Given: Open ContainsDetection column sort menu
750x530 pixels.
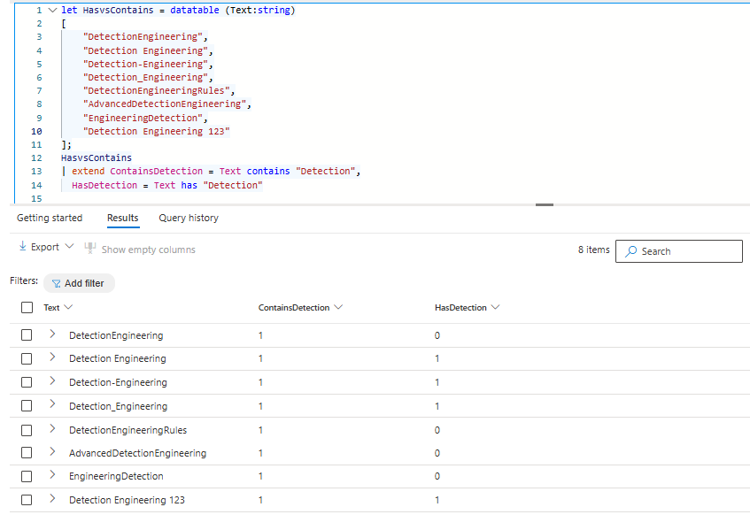Looking at the screenshot, I should 337,308.
